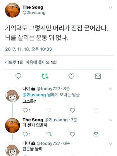View the 마음에 들어요 1회 likes list
This screenshot has height=156, width=117.
[x=41, y=62]
